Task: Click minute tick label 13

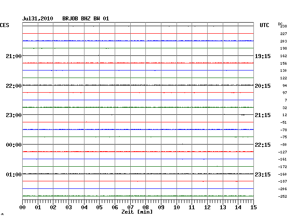Action: pos(223,207)
